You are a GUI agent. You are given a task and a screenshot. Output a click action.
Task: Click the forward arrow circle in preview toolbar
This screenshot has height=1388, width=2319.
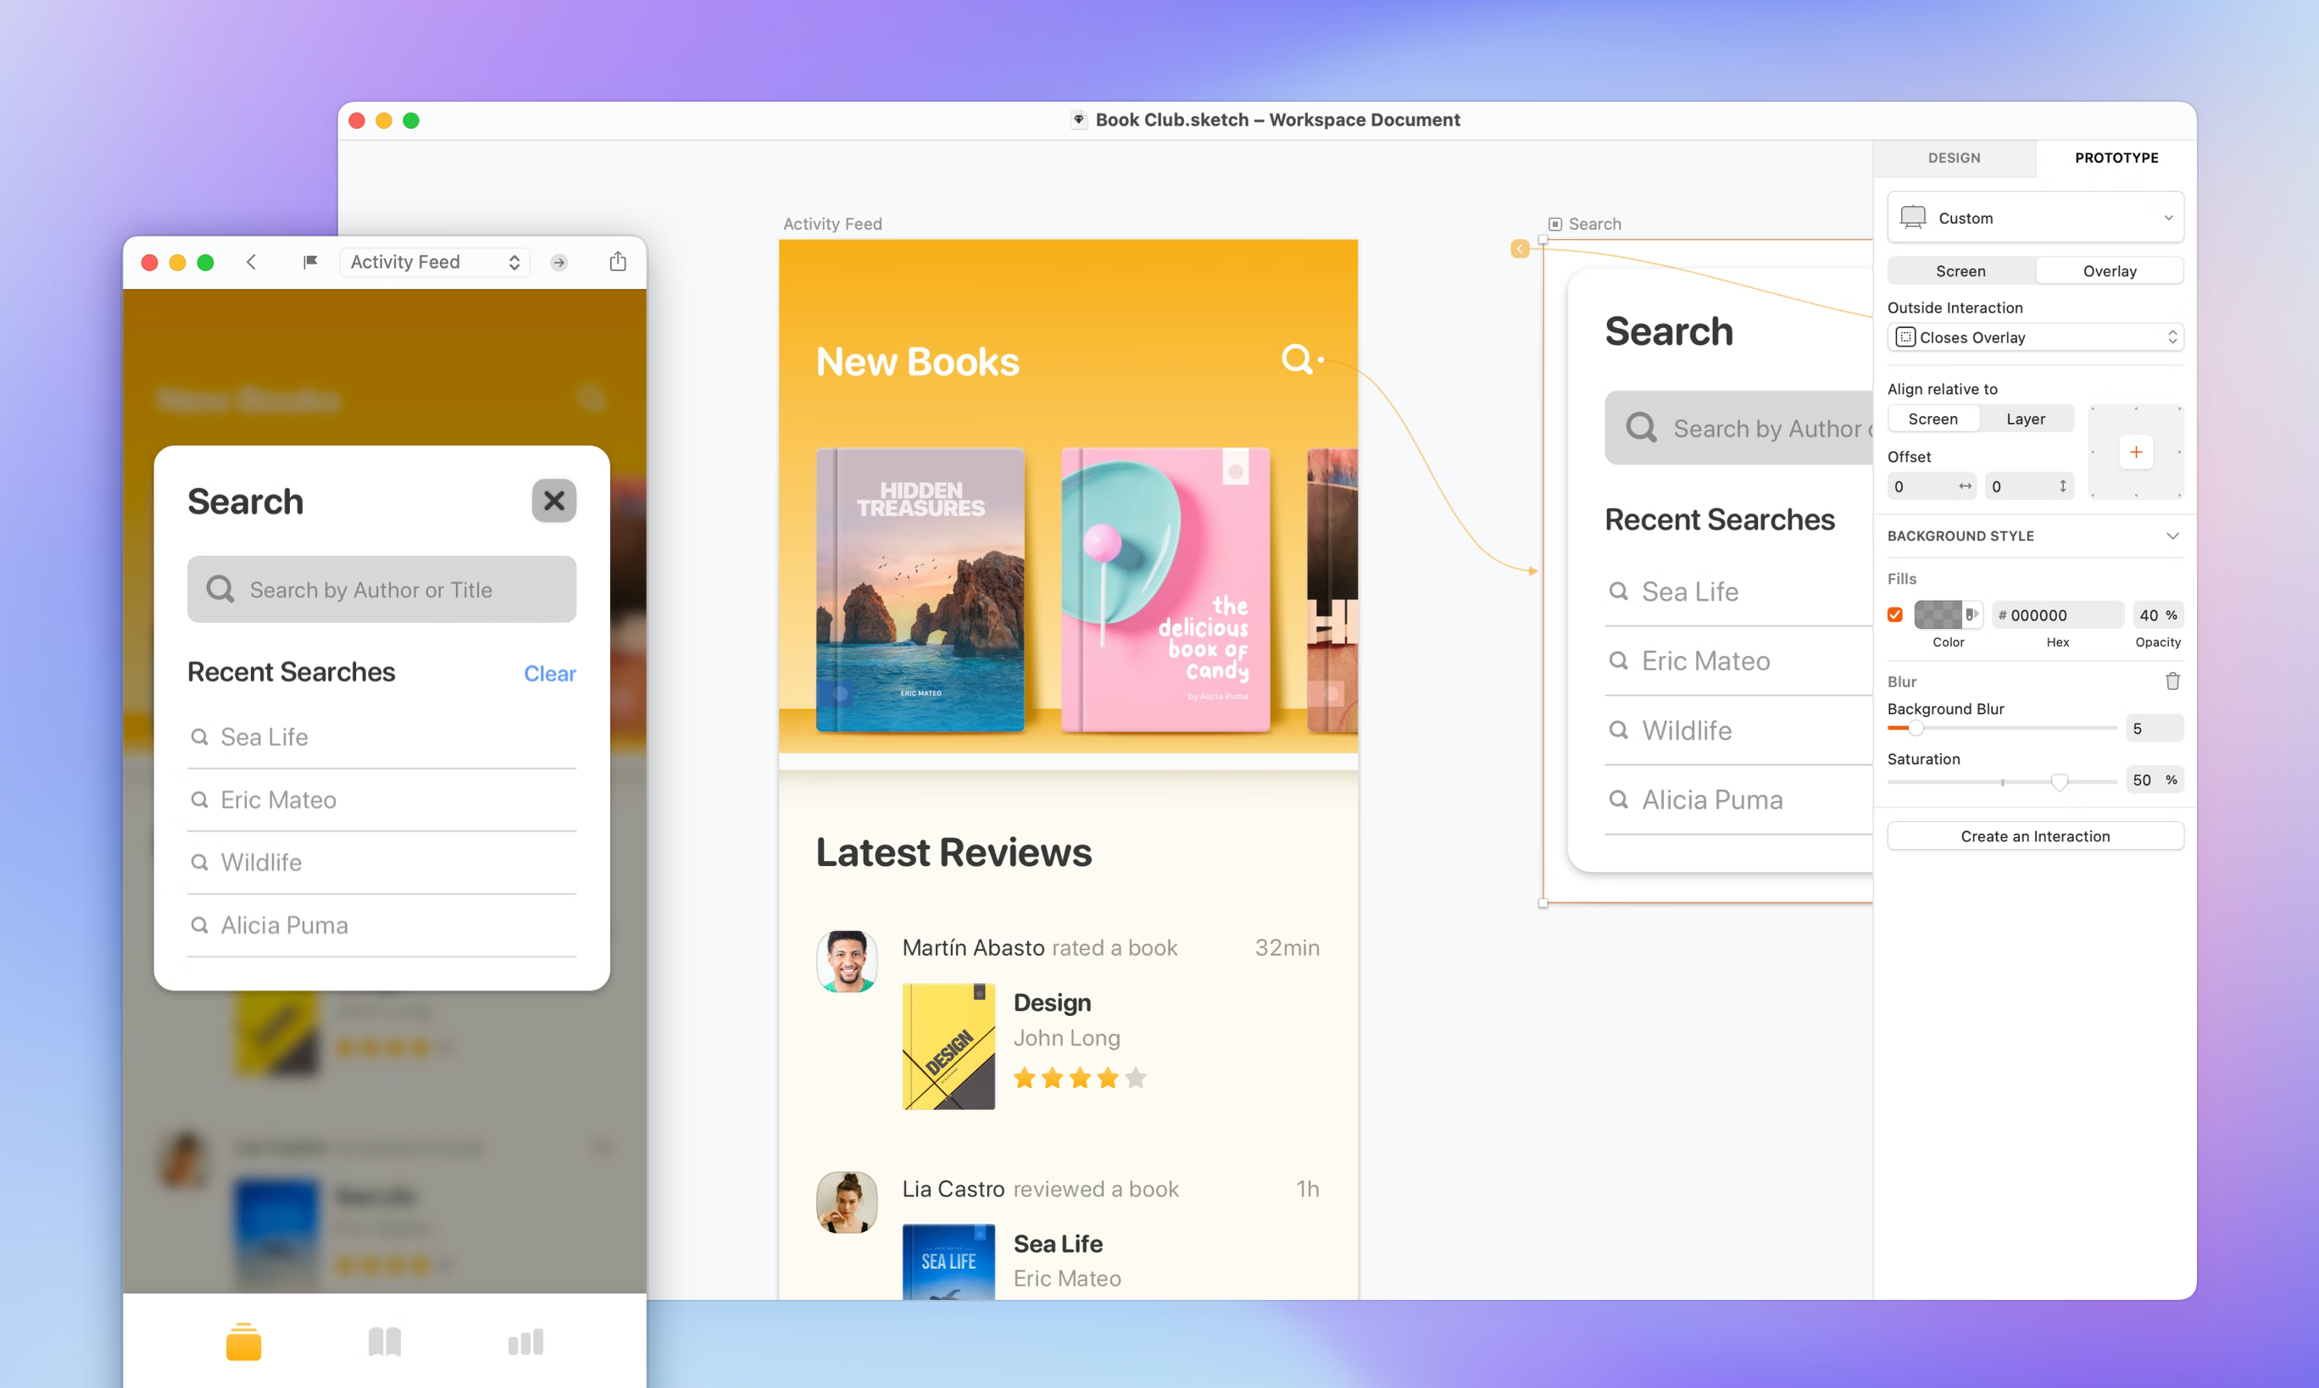click(559, 263)
